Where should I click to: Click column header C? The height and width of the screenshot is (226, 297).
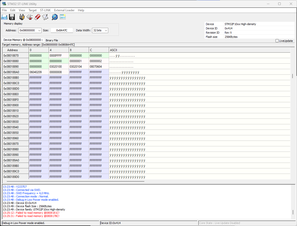coord(99,50)
